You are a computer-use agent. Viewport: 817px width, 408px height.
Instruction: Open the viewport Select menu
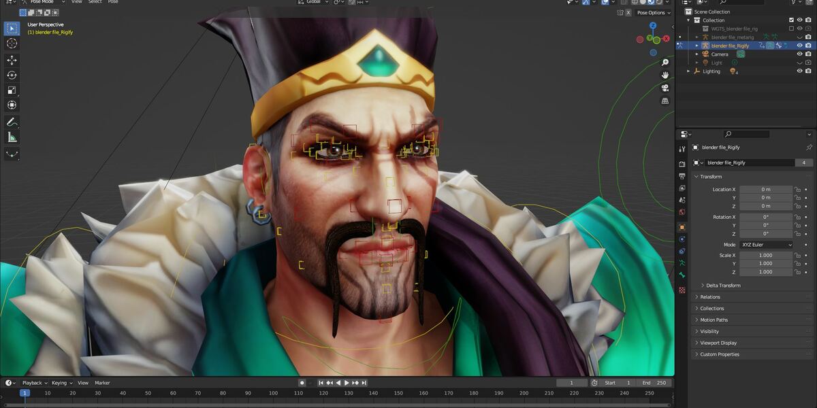pyautogui.click(x=95, y=2)
